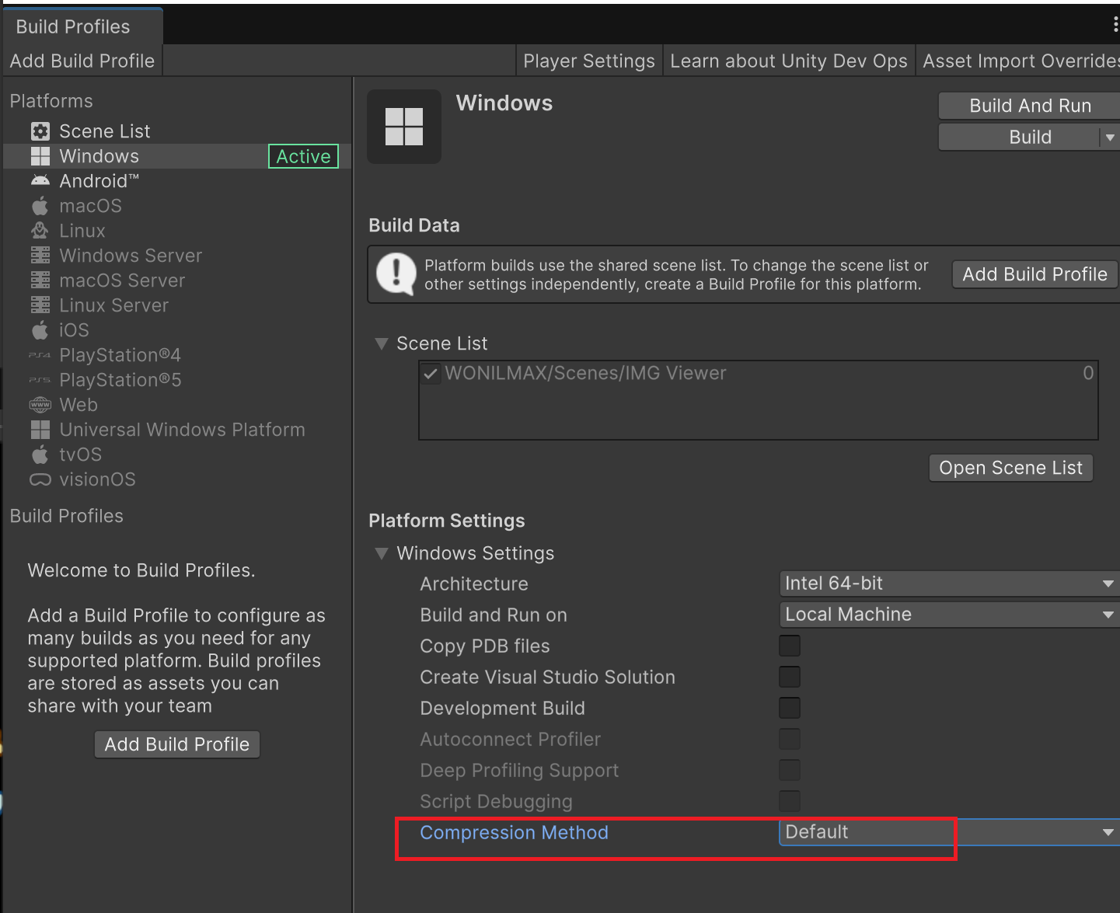This screenshot has height=913, width=1120.
Task: Select the Web platform
Action: 177,405
